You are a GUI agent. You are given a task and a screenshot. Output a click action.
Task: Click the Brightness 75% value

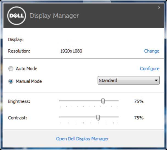point(139,101)
